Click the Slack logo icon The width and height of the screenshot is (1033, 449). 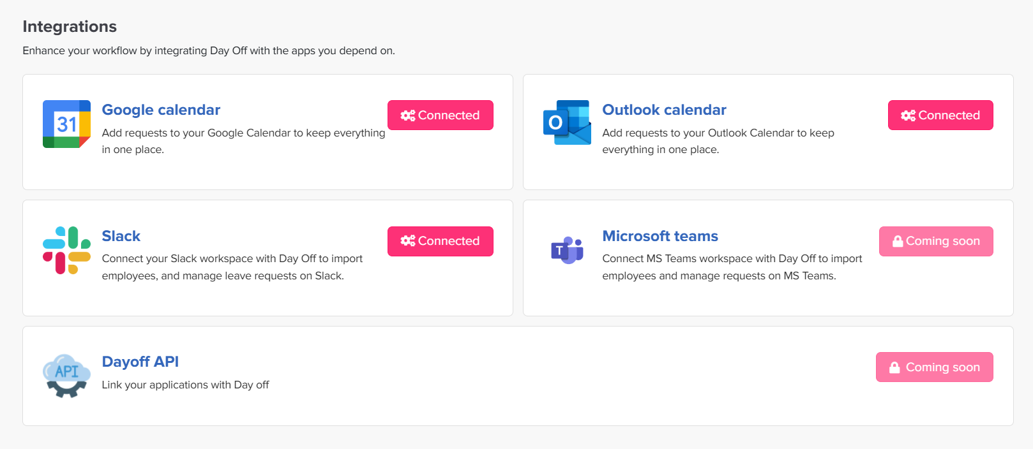[x=66, y=250]
